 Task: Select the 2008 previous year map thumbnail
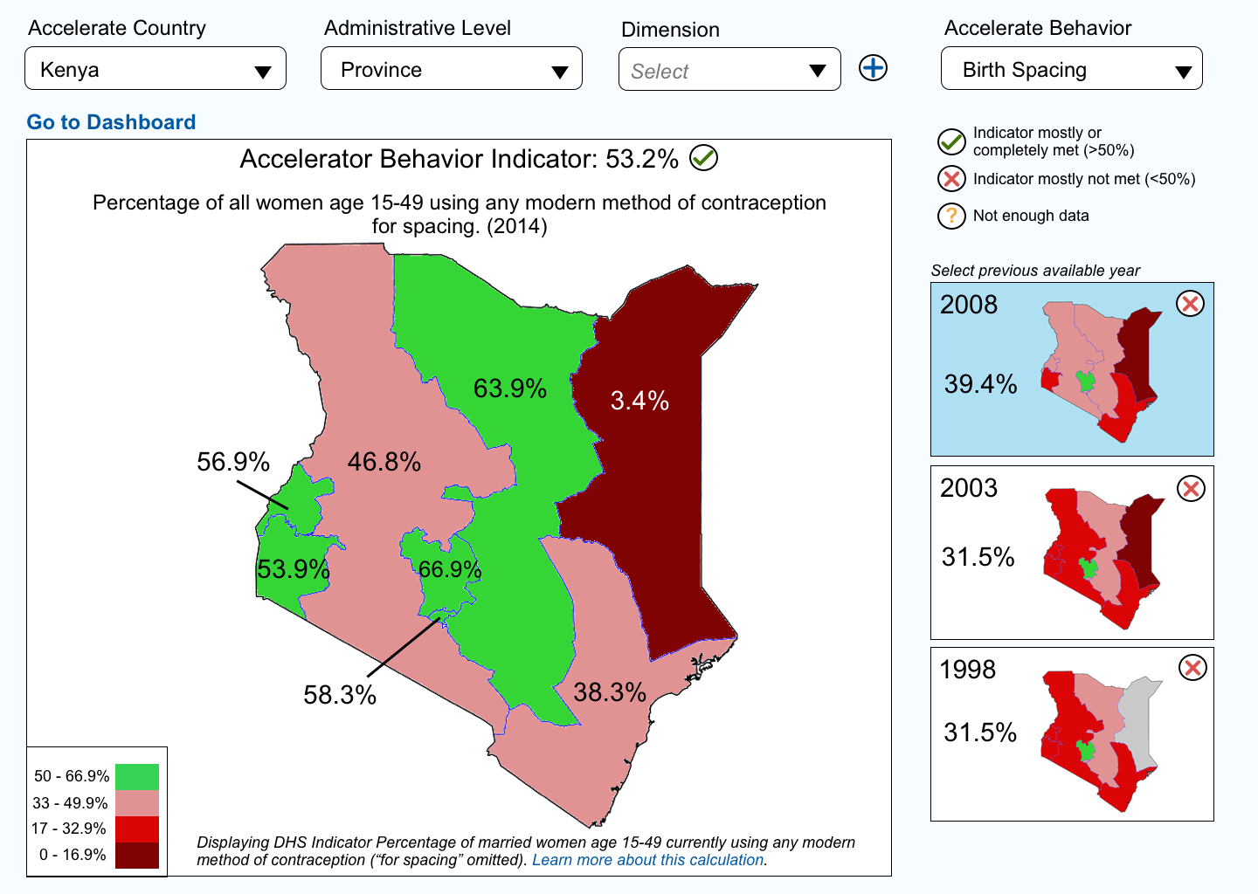[1072, 369]
